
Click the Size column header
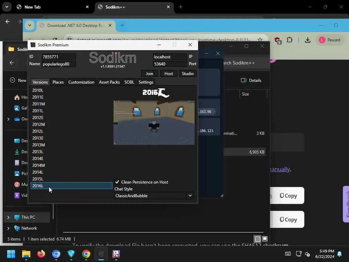point(253,94)
